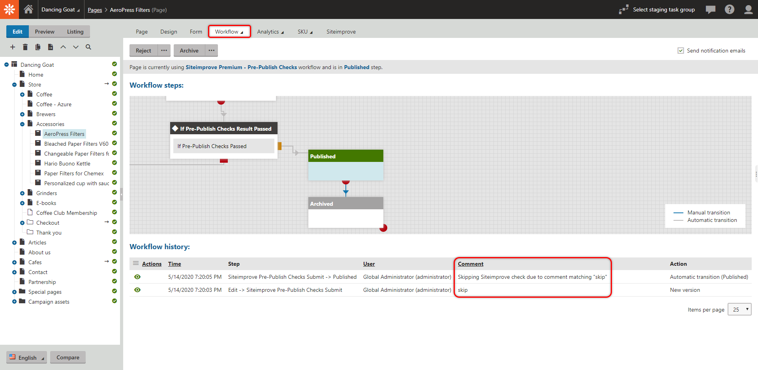Copy the selected page icon
The image size is (758, 370).
point(38,47)
